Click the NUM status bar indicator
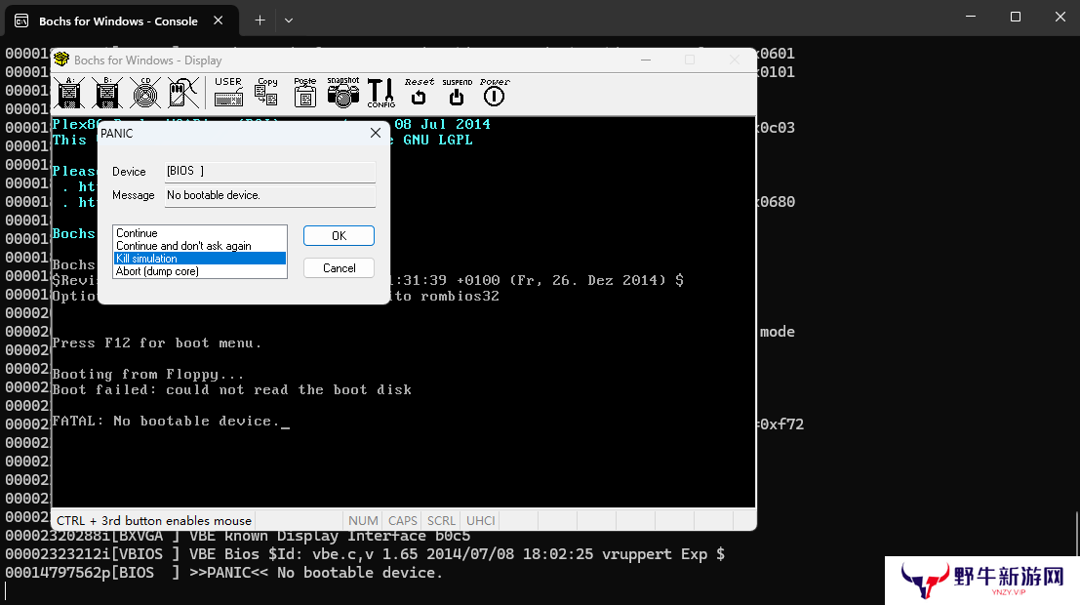 pos(363,520)
